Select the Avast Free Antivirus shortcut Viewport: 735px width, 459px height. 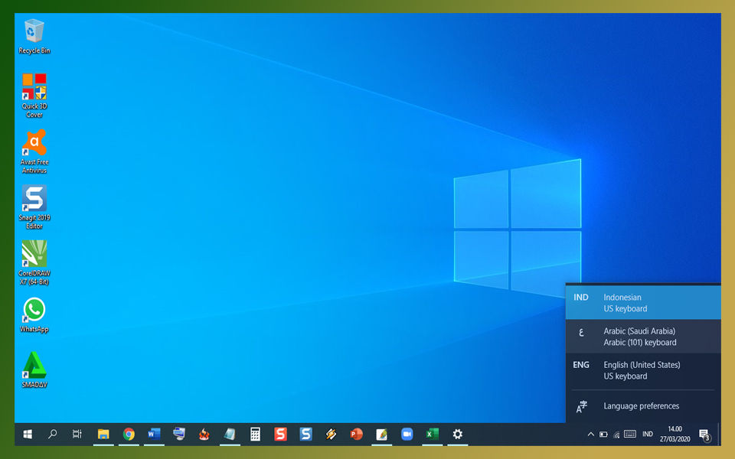click(34, 151)
